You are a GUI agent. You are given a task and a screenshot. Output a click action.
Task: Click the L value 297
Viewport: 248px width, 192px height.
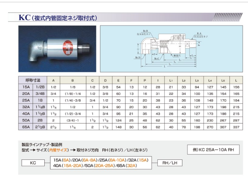pos(236,120)
